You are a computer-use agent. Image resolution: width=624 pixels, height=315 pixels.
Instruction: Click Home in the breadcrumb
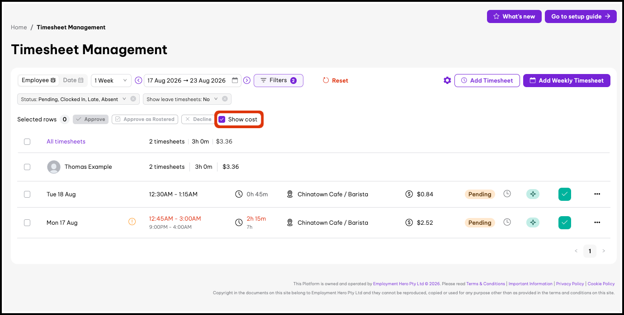(x=19, y=27)
